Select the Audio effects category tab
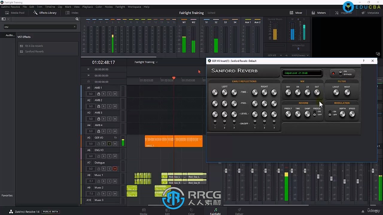383x215 pixels. click(x=10, y=35)
